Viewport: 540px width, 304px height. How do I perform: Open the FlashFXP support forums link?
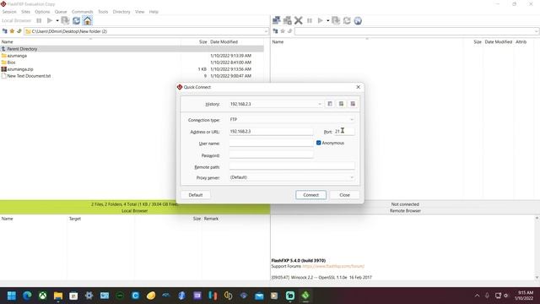tap(333, 267)
